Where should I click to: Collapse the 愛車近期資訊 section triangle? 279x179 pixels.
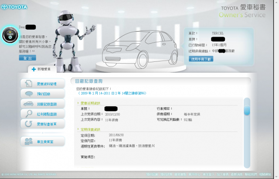(78, 103)
